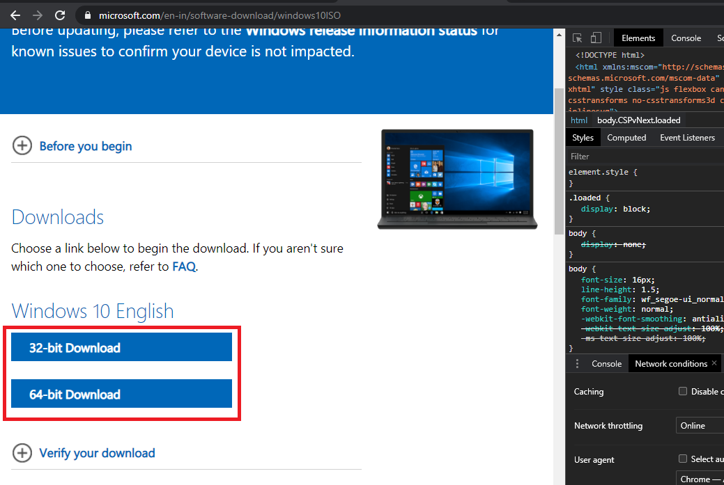Open the FAQ link
This screenshot has height=485, width=724.
(x=183, y=266)
